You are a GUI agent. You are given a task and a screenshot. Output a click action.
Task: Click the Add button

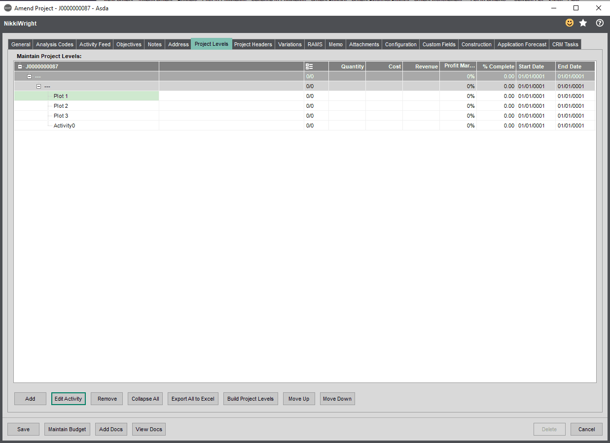tap(30, 399)
